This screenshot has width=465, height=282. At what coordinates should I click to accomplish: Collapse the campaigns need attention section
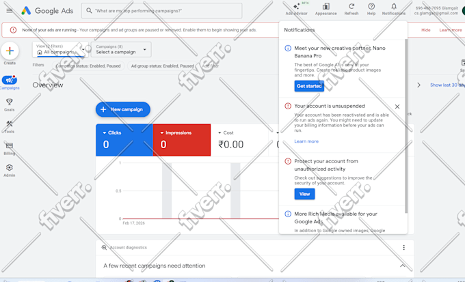pos(402,266)
